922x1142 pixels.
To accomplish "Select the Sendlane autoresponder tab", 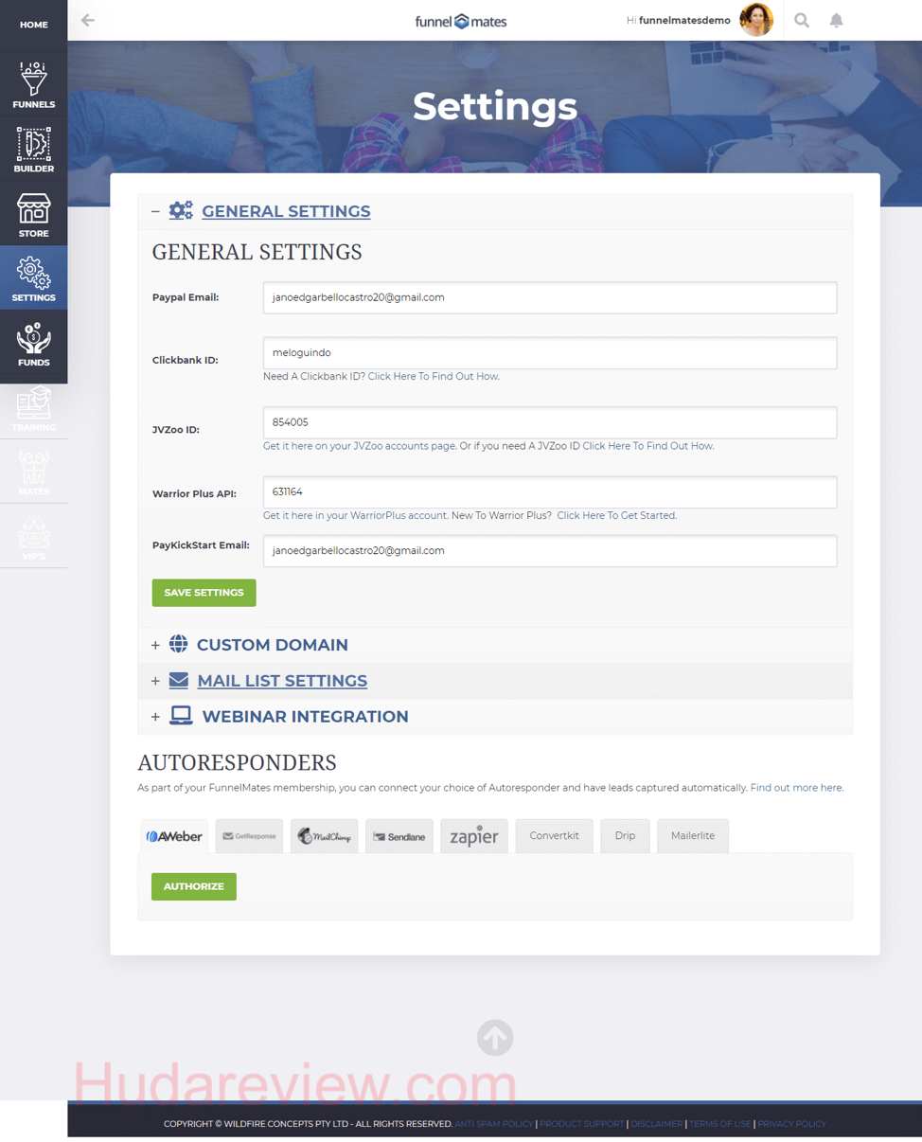I will pos(399,836).
